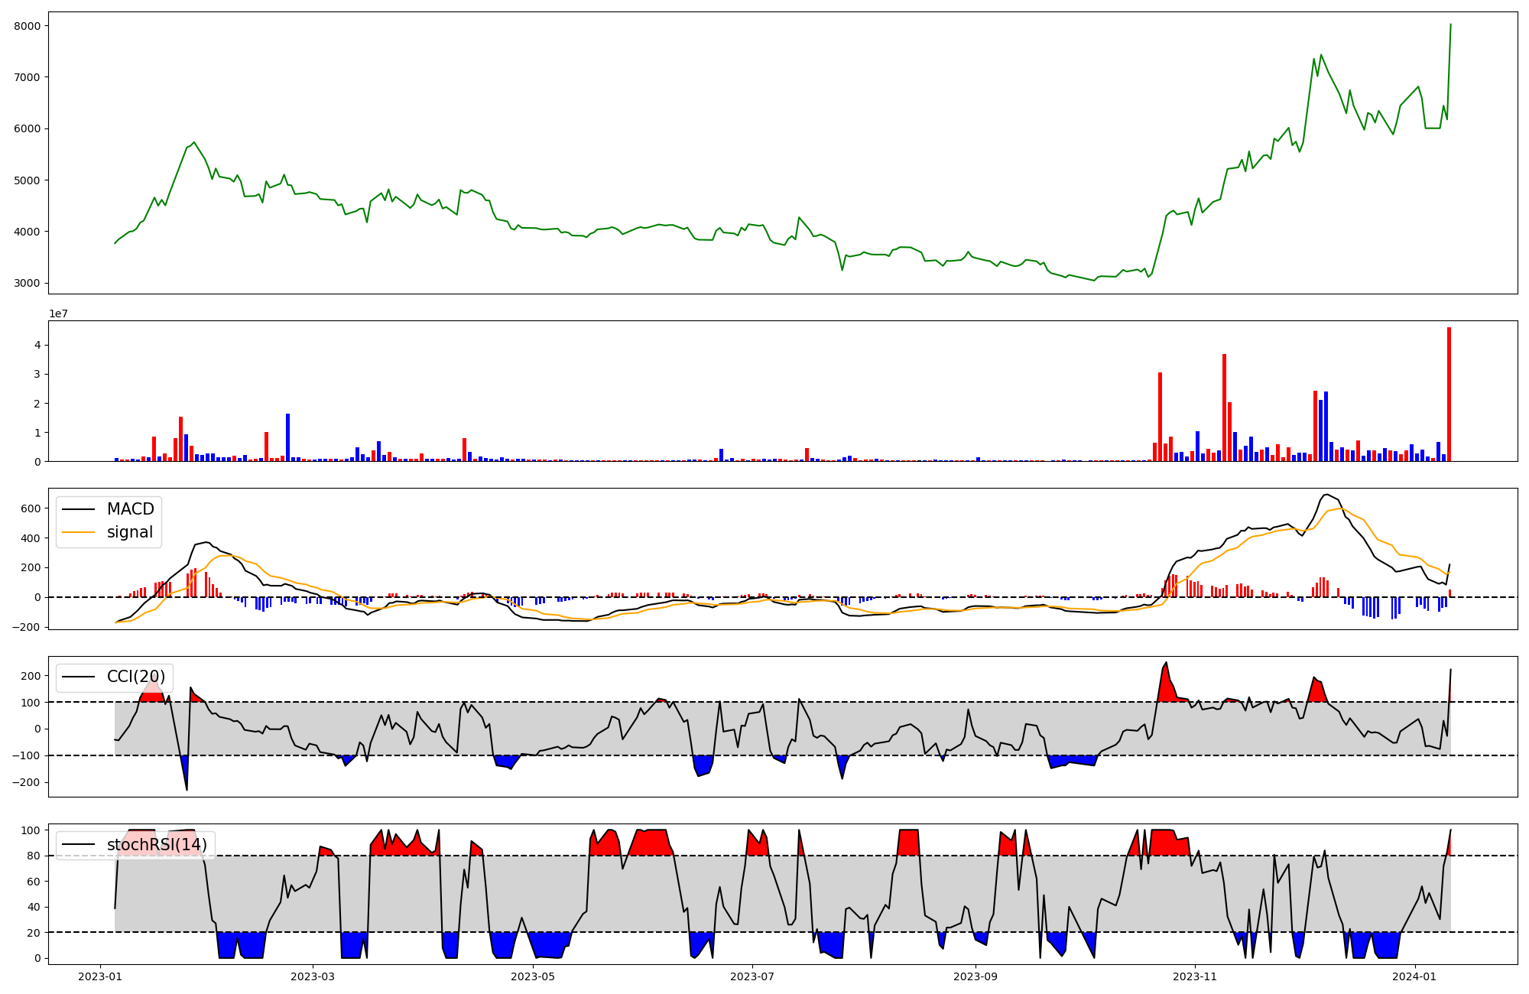Screen dimensions: 1529x994
Task: Click the signal legend text
Action: [129, 532]
